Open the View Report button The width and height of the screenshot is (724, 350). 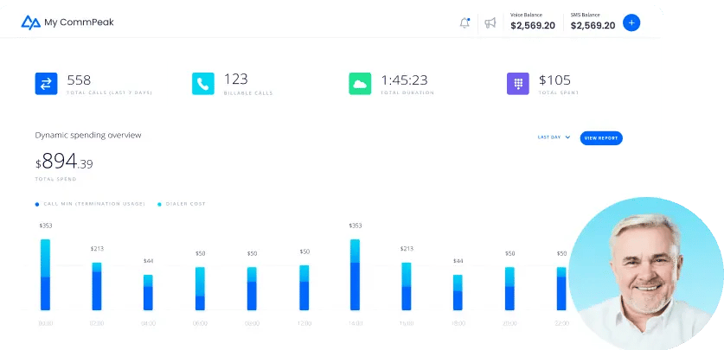click(x=601, y=138)
